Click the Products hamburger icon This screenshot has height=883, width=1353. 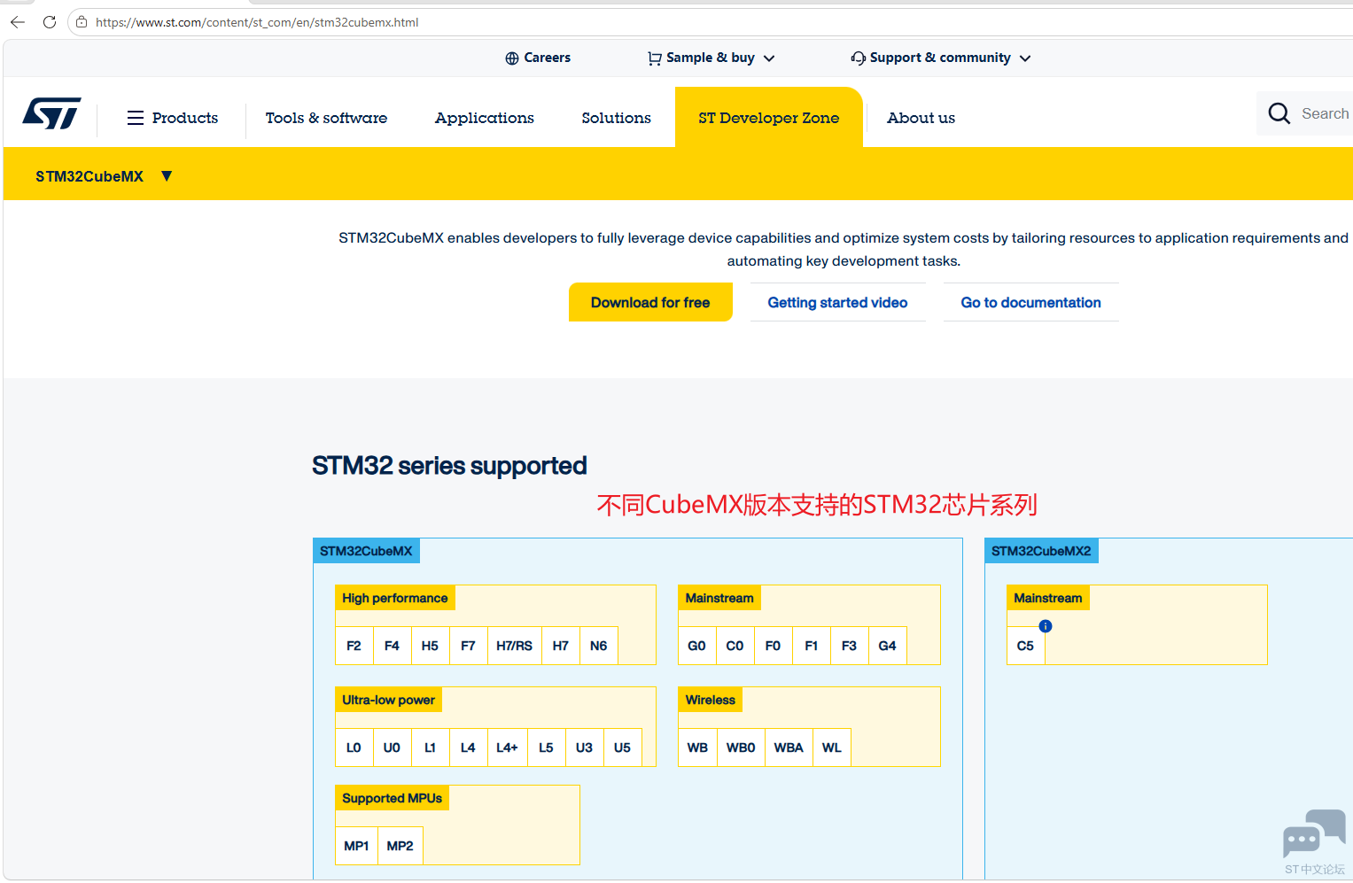pos(136,118)
